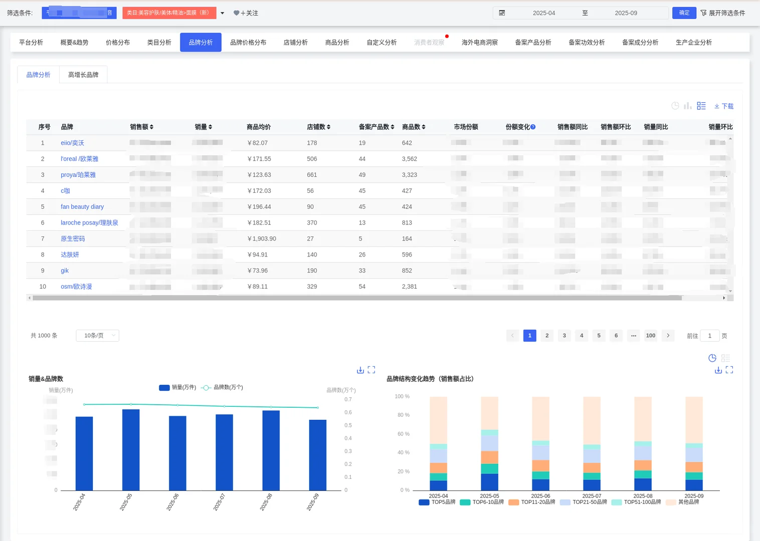Click the help icon next to 份额变化
Viewport: 760px width, 541px height.
click(533, 127)
